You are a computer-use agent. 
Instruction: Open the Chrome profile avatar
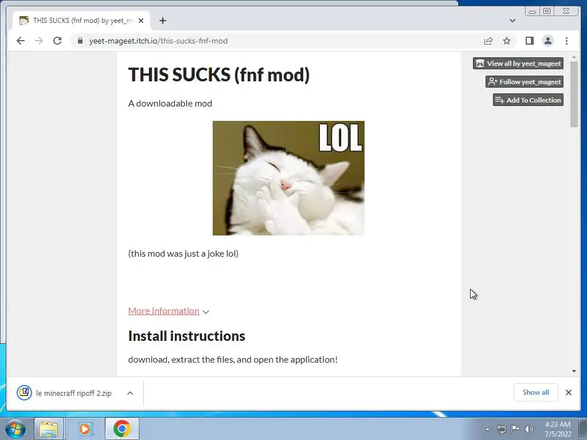tap(547, 41)
